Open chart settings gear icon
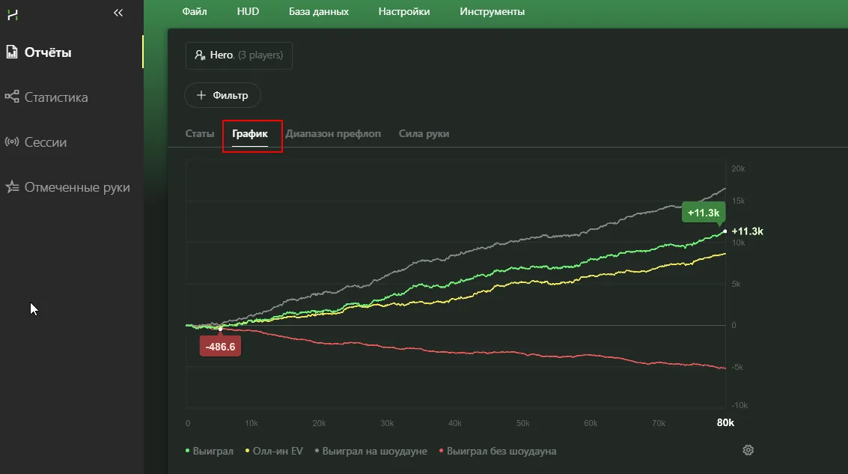This screenshot has width=848, height=474. (x=748, y=450)
